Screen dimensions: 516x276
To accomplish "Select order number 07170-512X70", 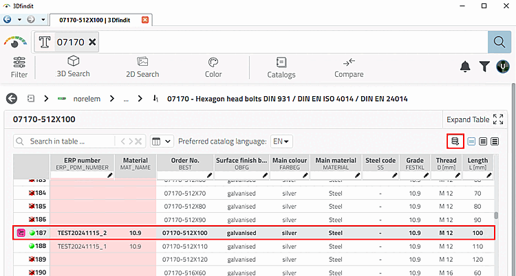I will (185, 193).
